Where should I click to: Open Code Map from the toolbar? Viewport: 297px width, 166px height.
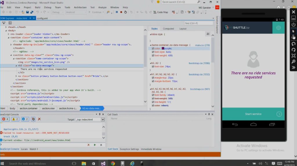161,12
